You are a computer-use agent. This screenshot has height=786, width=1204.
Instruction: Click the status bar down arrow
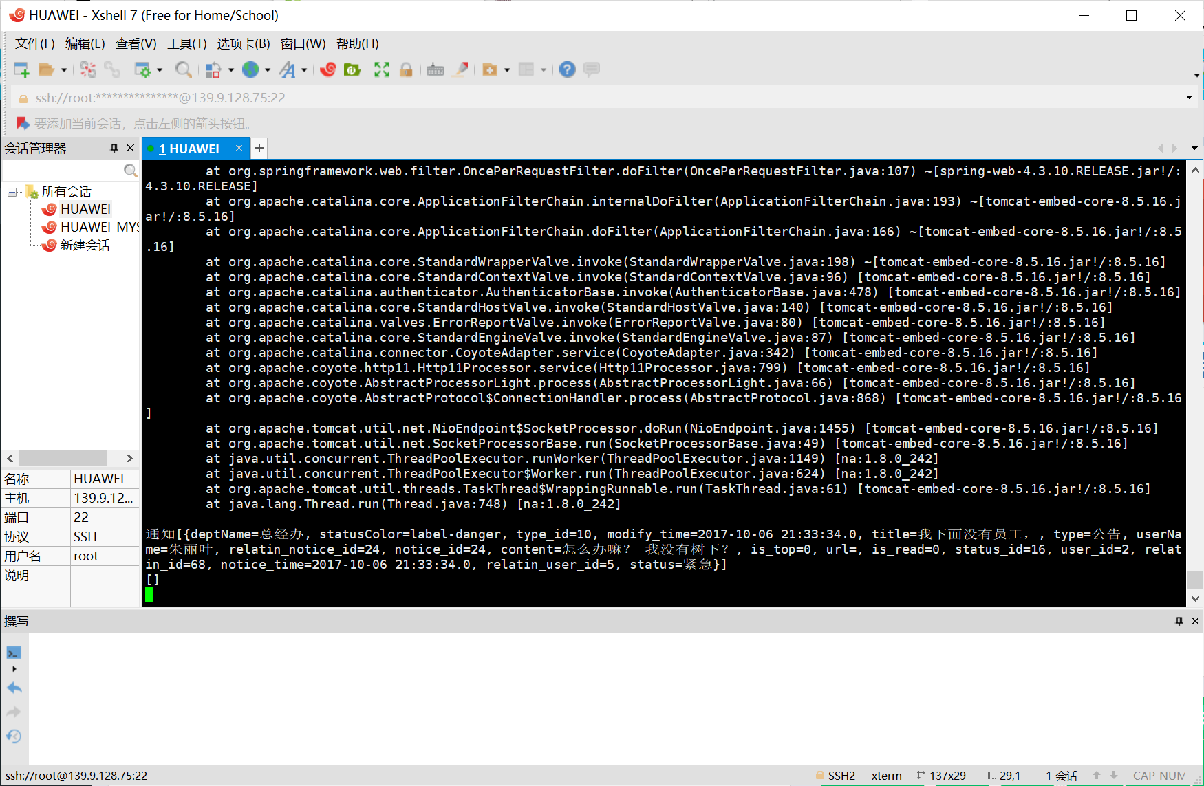(x=1114, y=775)
